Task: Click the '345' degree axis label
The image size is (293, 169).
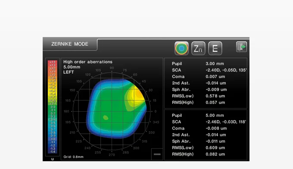Action: (x=156, y=122)
